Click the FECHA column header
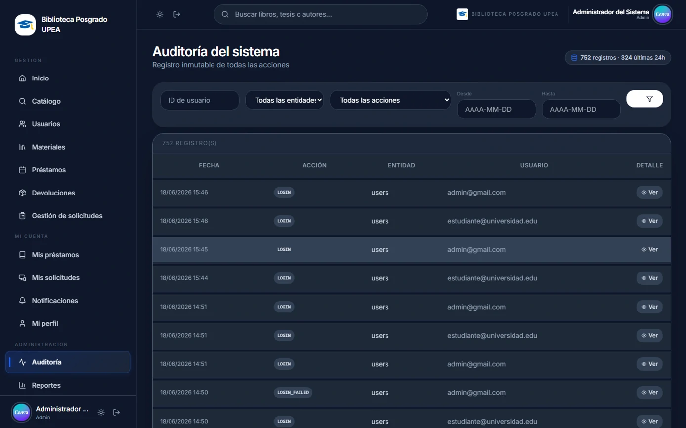This screenshot has height=428, width=686. 209,165
